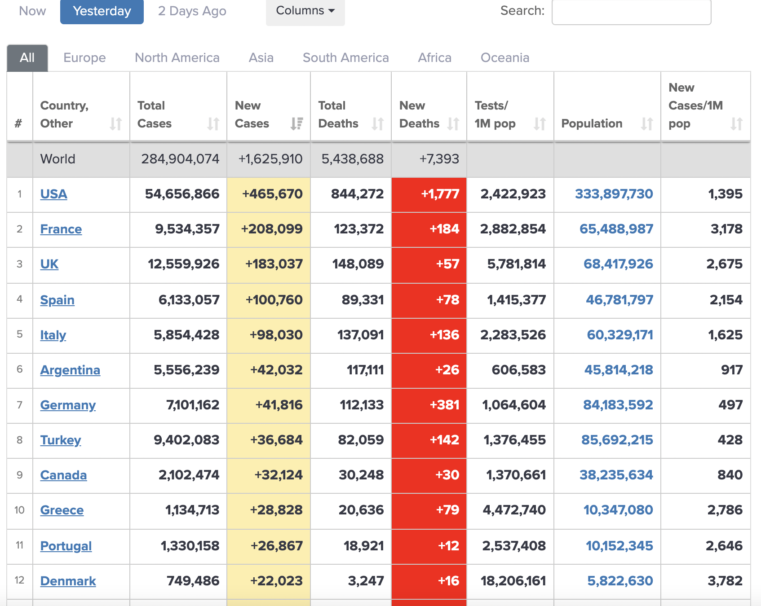Sort by Total Cases column arrows
This screenshot has width=761, height=606.
pos(213,123)
